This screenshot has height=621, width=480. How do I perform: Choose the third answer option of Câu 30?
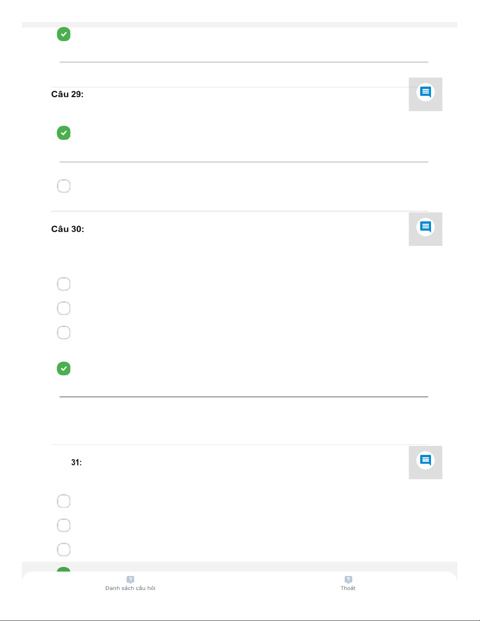coord(63,333)
